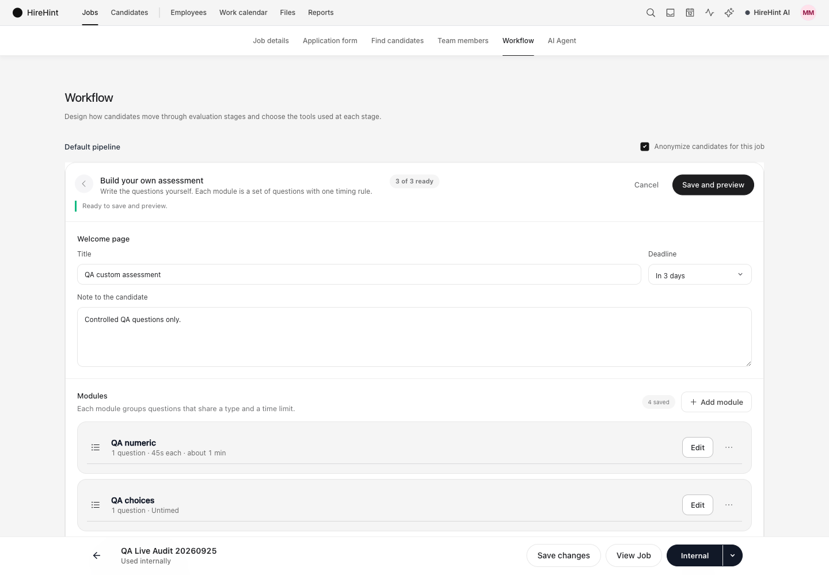Open the calendar icon in top bar

[x=690, y=13]
